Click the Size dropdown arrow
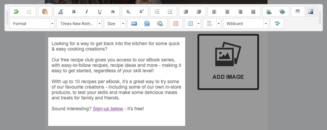Image resolution: width=327 pixels, height=130 pixels. (123, 24)
